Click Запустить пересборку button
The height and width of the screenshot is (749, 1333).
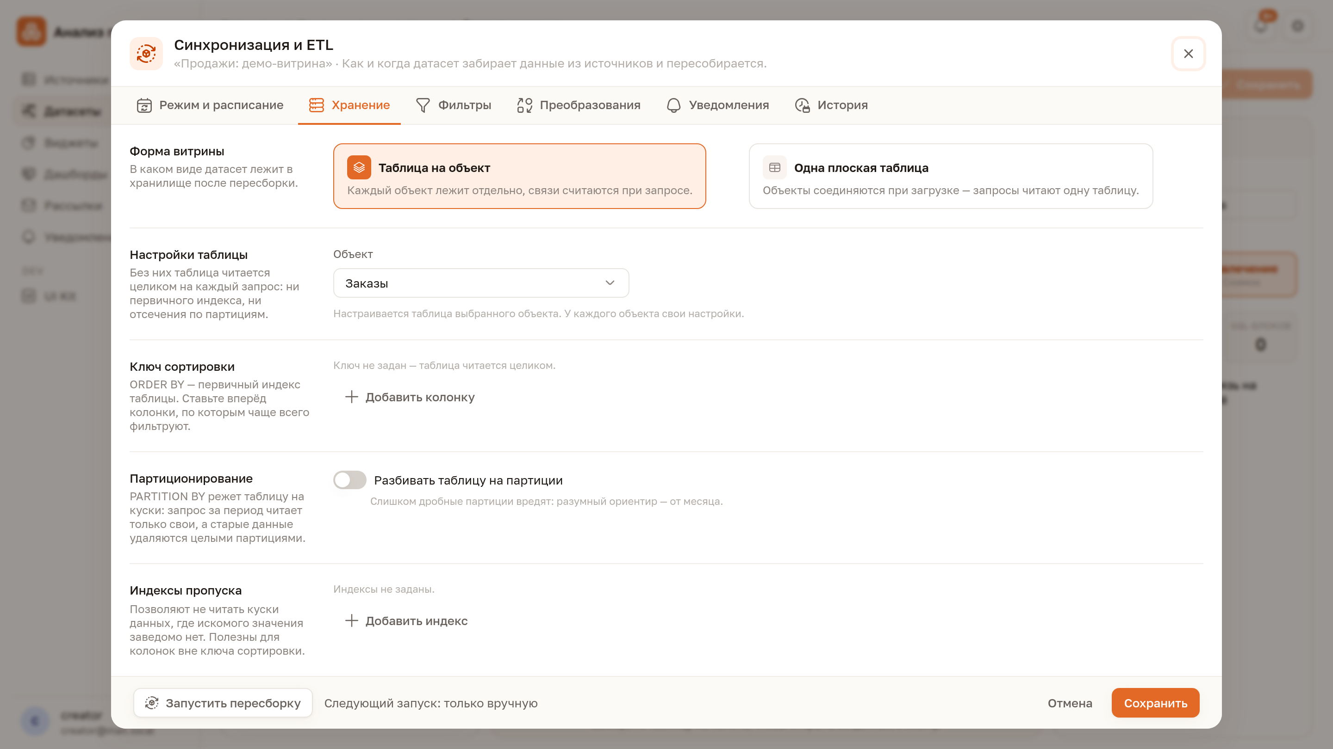[x=223, y=703]
